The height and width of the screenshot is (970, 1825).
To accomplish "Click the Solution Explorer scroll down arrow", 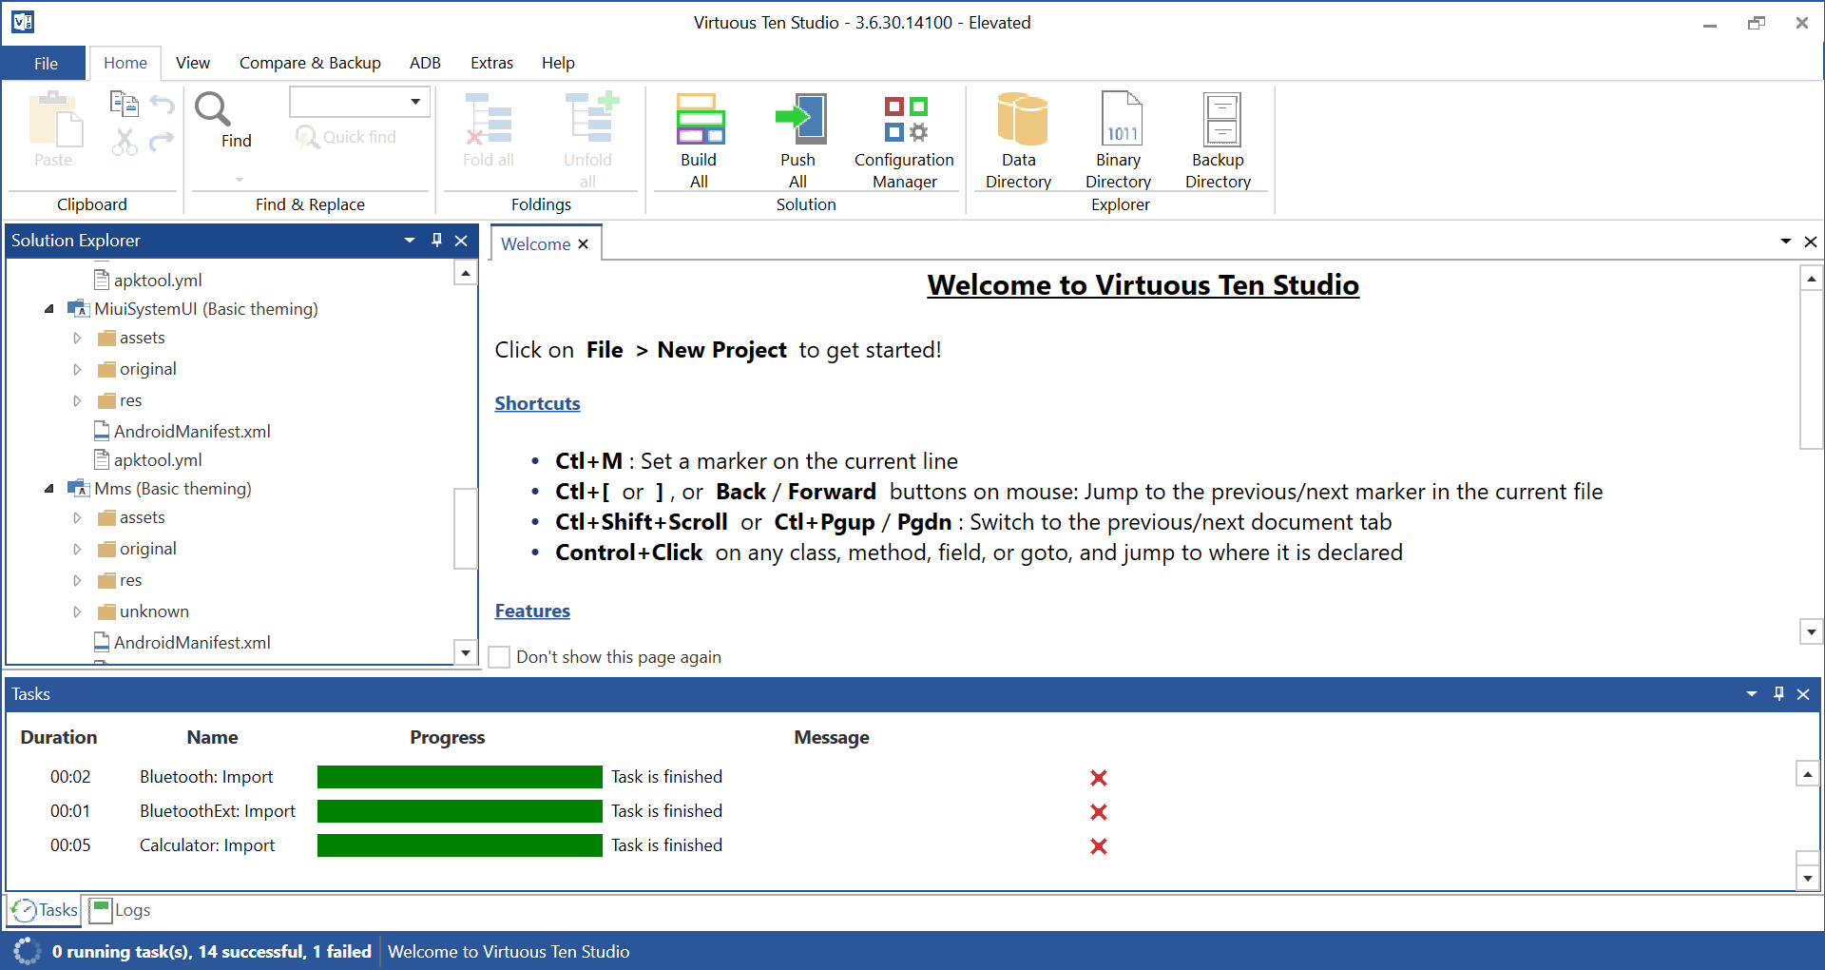I will (465, 652).
